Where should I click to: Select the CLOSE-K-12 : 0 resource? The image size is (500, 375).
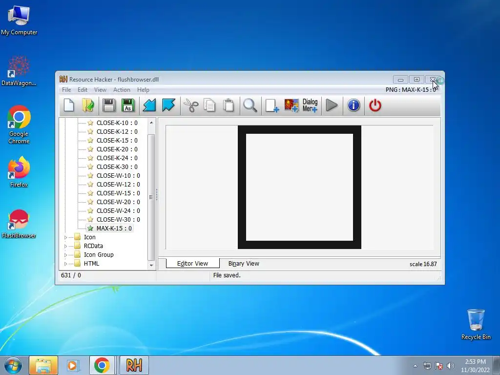coord(117,132)
